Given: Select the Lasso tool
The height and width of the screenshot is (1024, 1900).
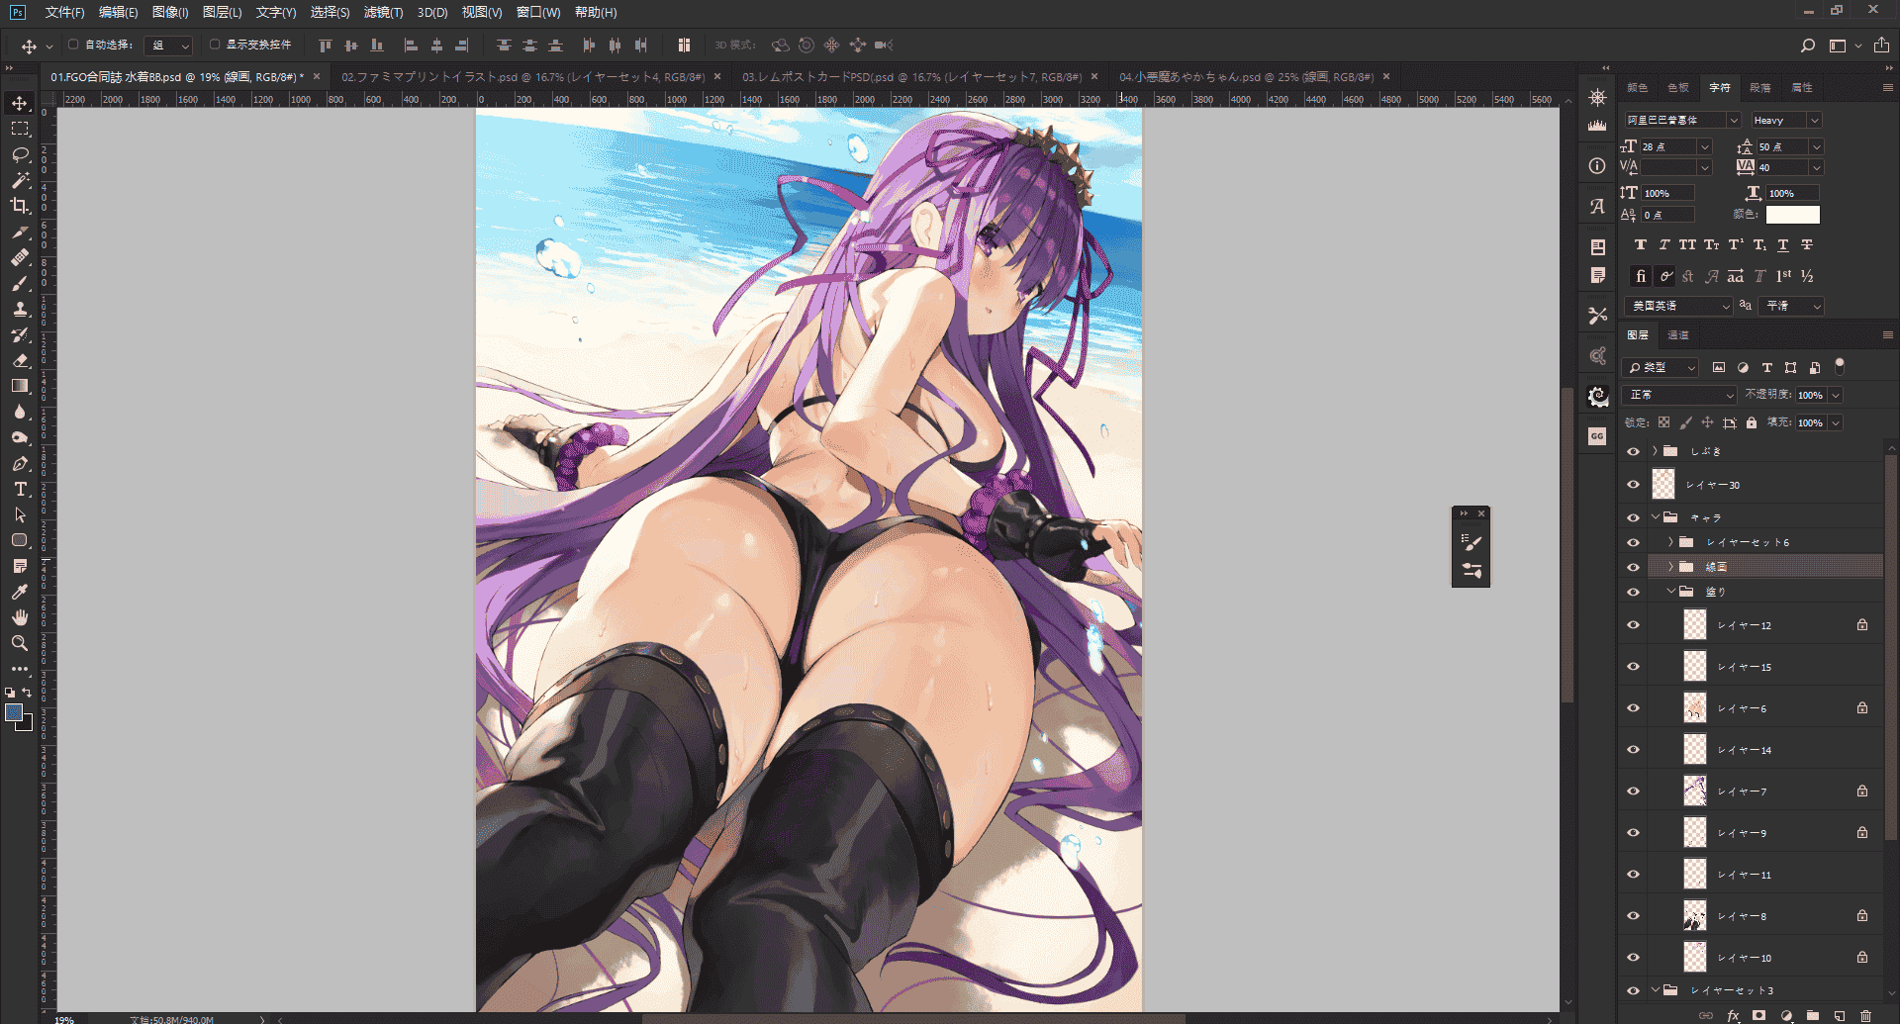Looking at the screenshot, I should (20, 154).
